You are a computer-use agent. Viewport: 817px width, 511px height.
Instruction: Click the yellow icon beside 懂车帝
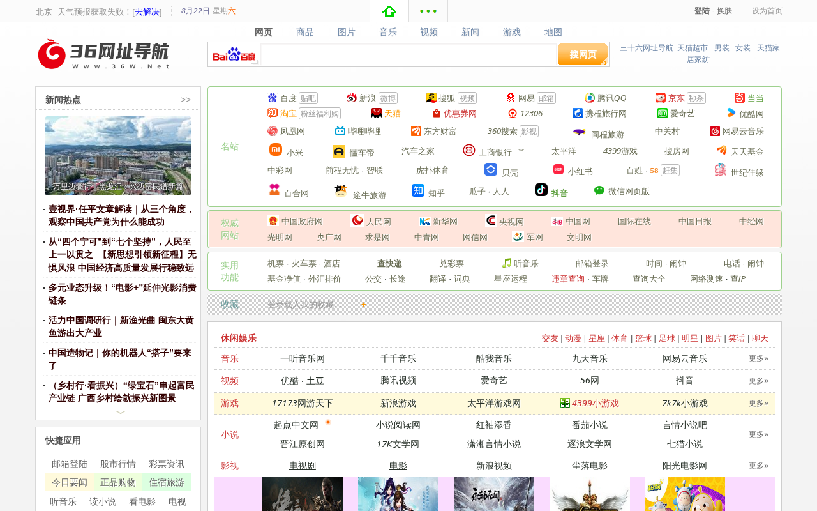coord(339,151)
